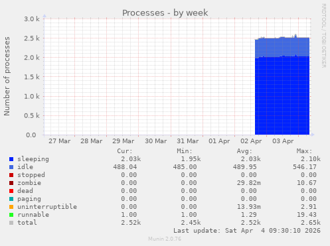
Task: Select the 'paging' legend label
Action: [29, 199]
